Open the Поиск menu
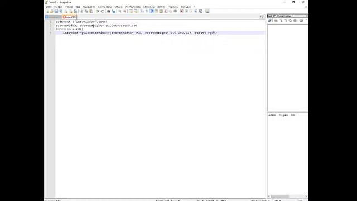Viewport: 357px width, 201px height. point(69,7)
